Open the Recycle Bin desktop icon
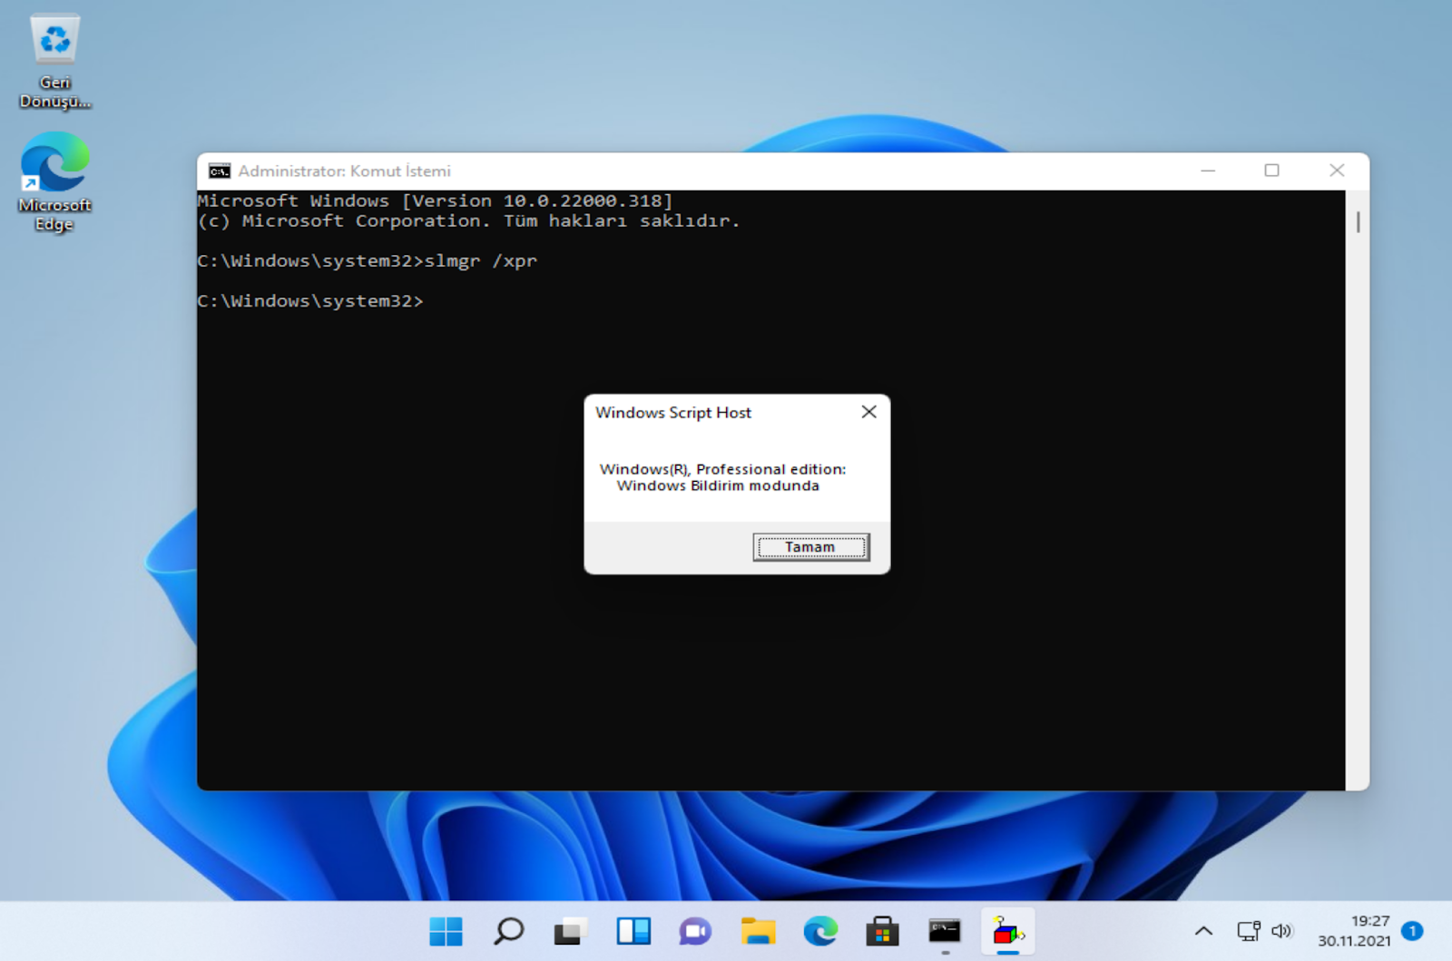Image resolution: width=1452 pixels, height=961 pixels. tap(54, 62)
